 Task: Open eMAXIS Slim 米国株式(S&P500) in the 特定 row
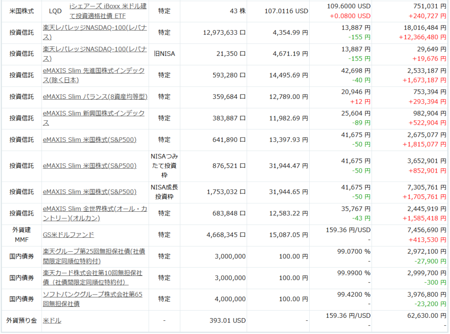[x=90, y=140]
